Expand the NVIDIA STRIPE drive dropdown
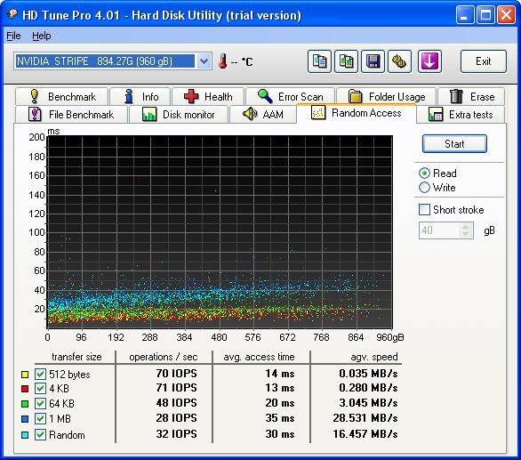The height and width of the screenshot is (460, 521). 204,61
